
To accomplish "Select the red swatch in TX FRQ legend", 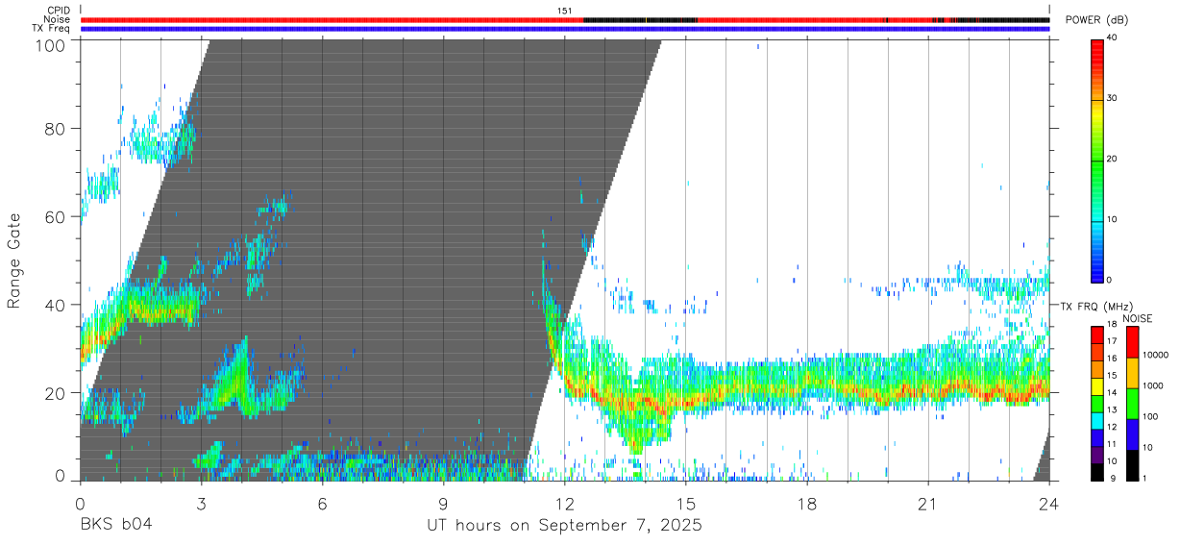I will 1097,334.
